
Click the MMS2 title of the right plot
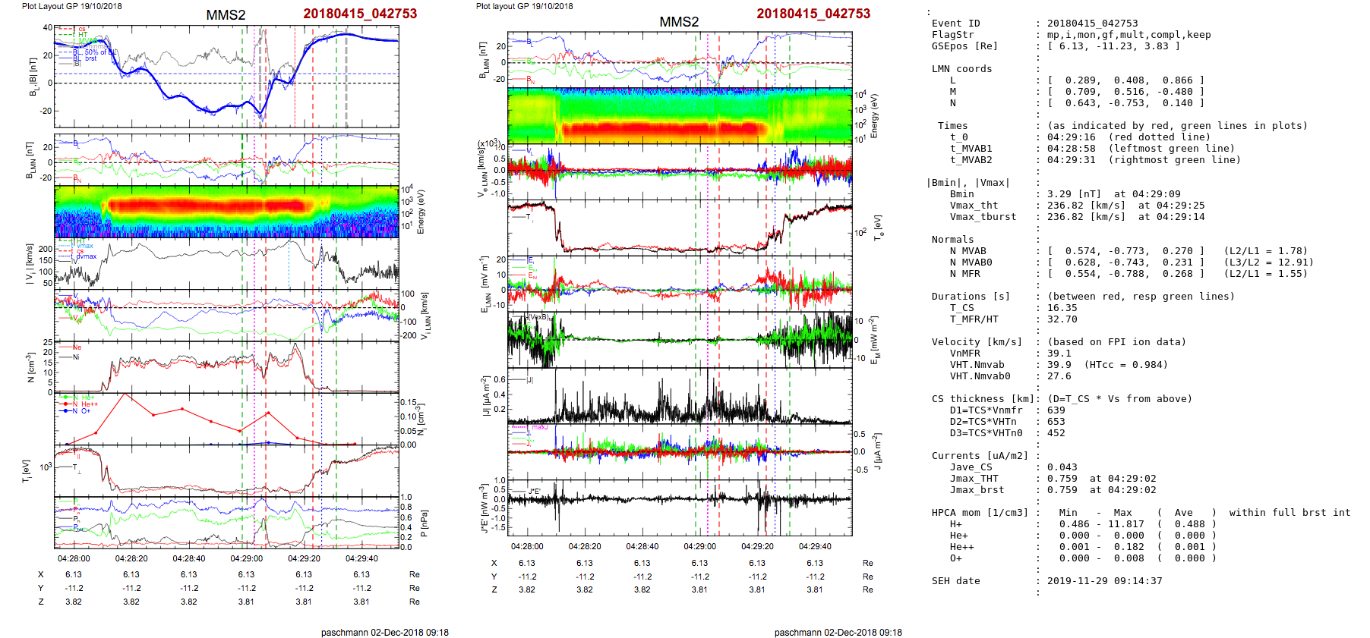(679, 22)
